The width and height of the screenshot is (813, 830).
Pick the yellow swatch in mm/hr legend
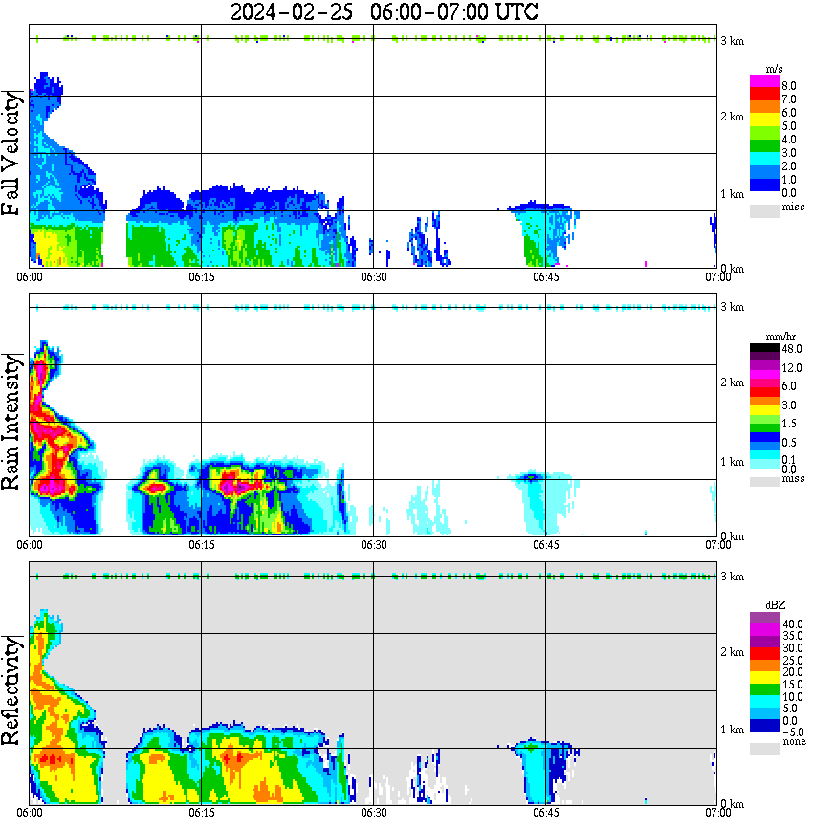764,409
